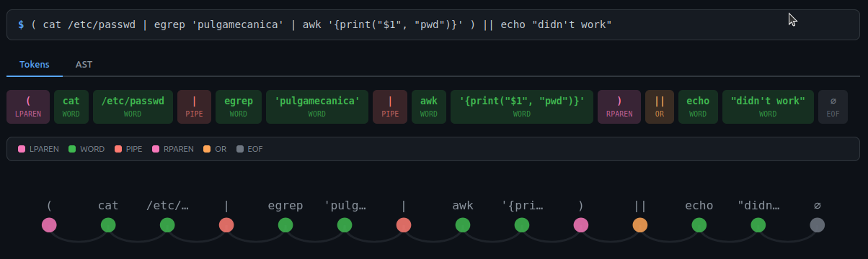This screenshot has height=259, width=868.
Task: Click the 'LPAREN' legend label
Action: coord(45,149)
